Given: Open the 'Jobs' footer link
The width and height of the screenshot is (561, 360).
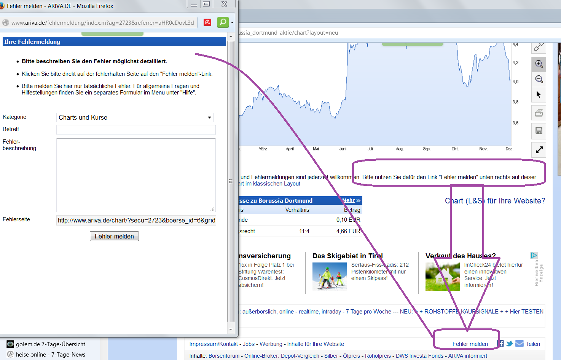Looking at the screenshot, I should pyautogui.click(x=249, y=344).
